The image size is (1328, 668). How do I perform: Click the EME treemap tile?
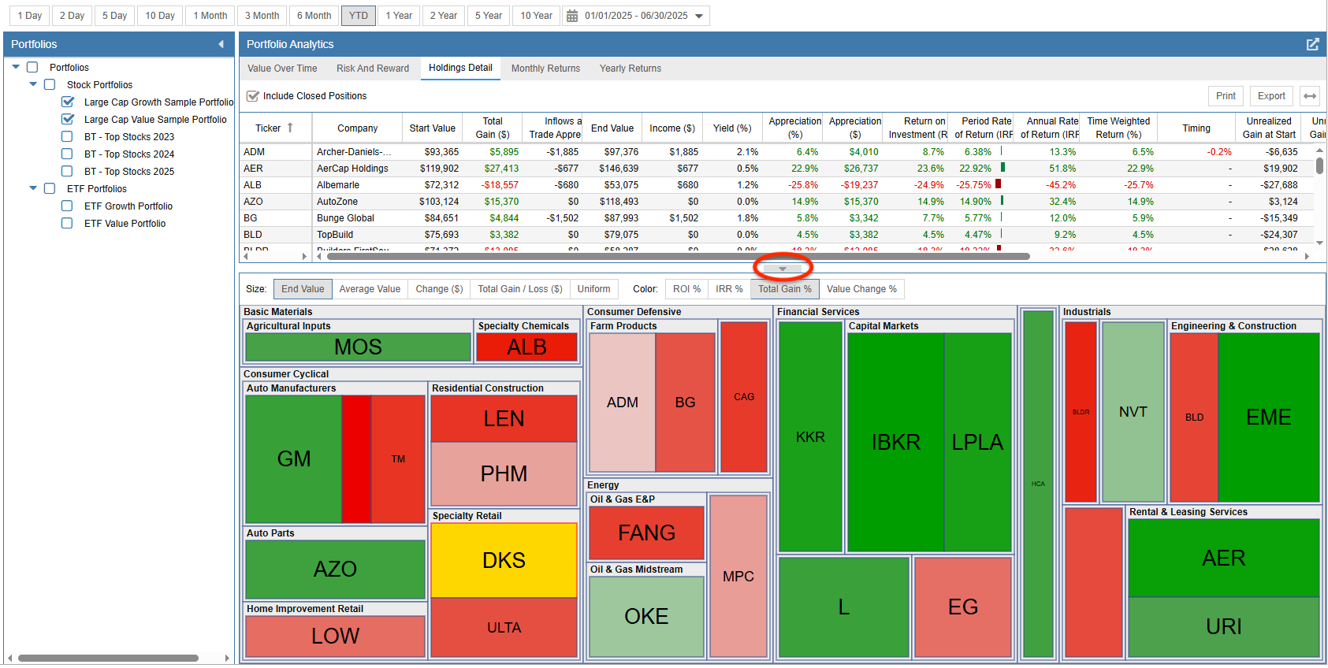pyautogui.click(x=1269, y=417)
